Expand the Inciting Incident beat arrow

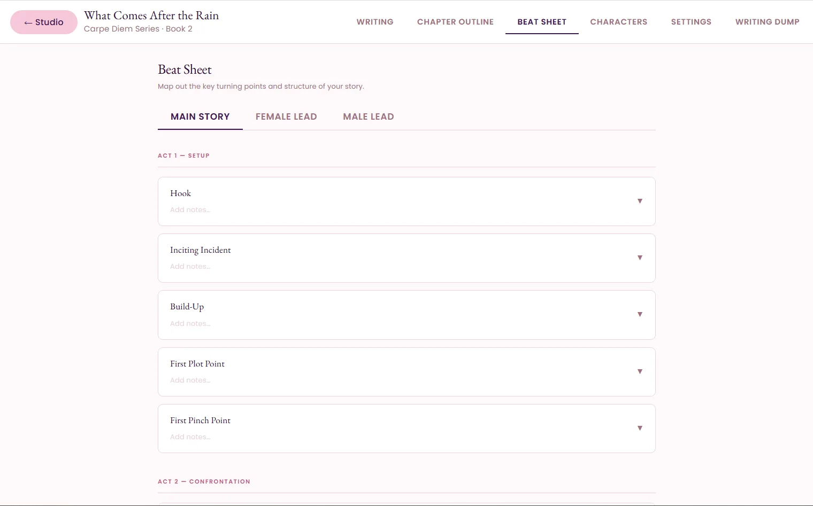(640, 258)
